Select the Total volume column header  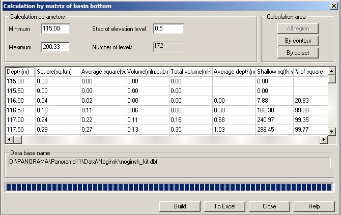[x=191, y=72]
